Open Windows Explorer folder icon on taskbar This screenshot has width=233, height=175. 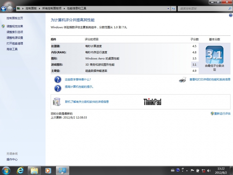[34, 170]
